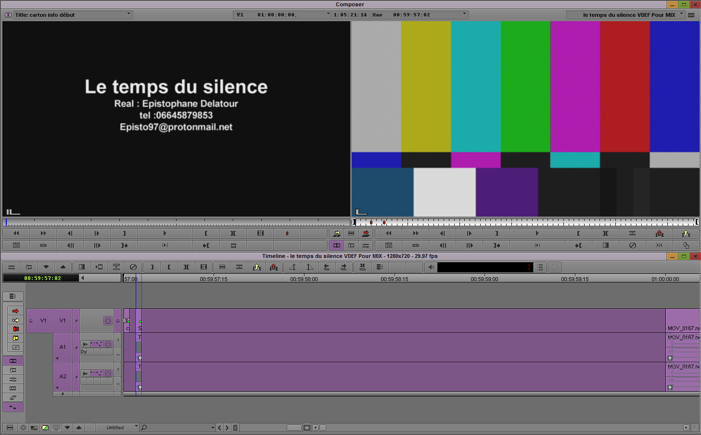Select the A1 record track button

pos(63,347)
